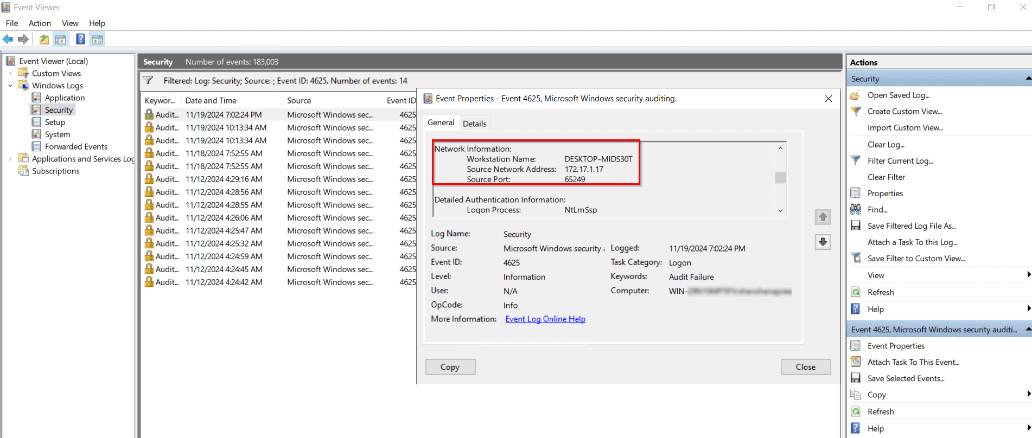Click the Find binoculars icon
Screen dimensions: 1032x438
click(x=856, y=209)
